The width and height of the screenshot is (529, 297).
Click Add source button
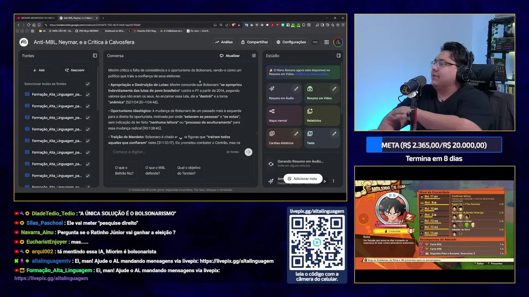point(39,70)
